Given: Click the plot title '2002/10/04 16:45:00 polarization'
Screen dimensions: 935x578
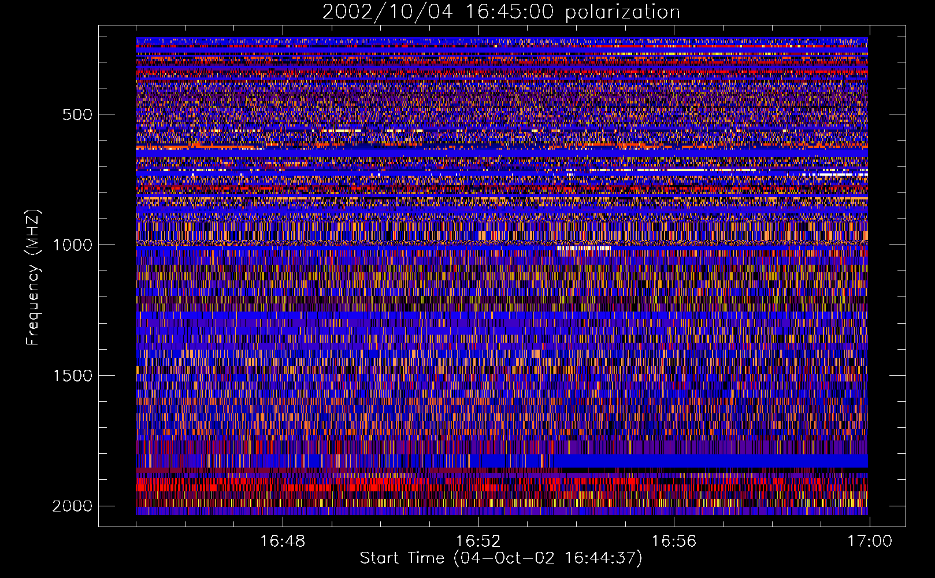Looking at the screenshot, I should point(501,12).
